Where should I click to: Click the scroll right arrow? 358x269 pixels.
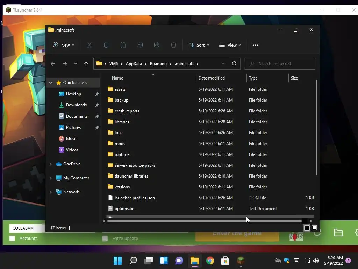coord(311,221)
